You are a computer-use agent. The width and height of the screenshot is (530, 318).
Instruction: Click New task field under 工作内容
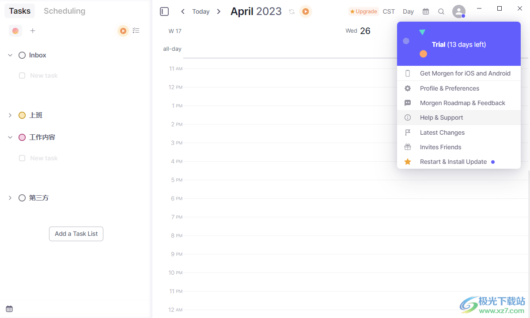(x=44, y=158)
